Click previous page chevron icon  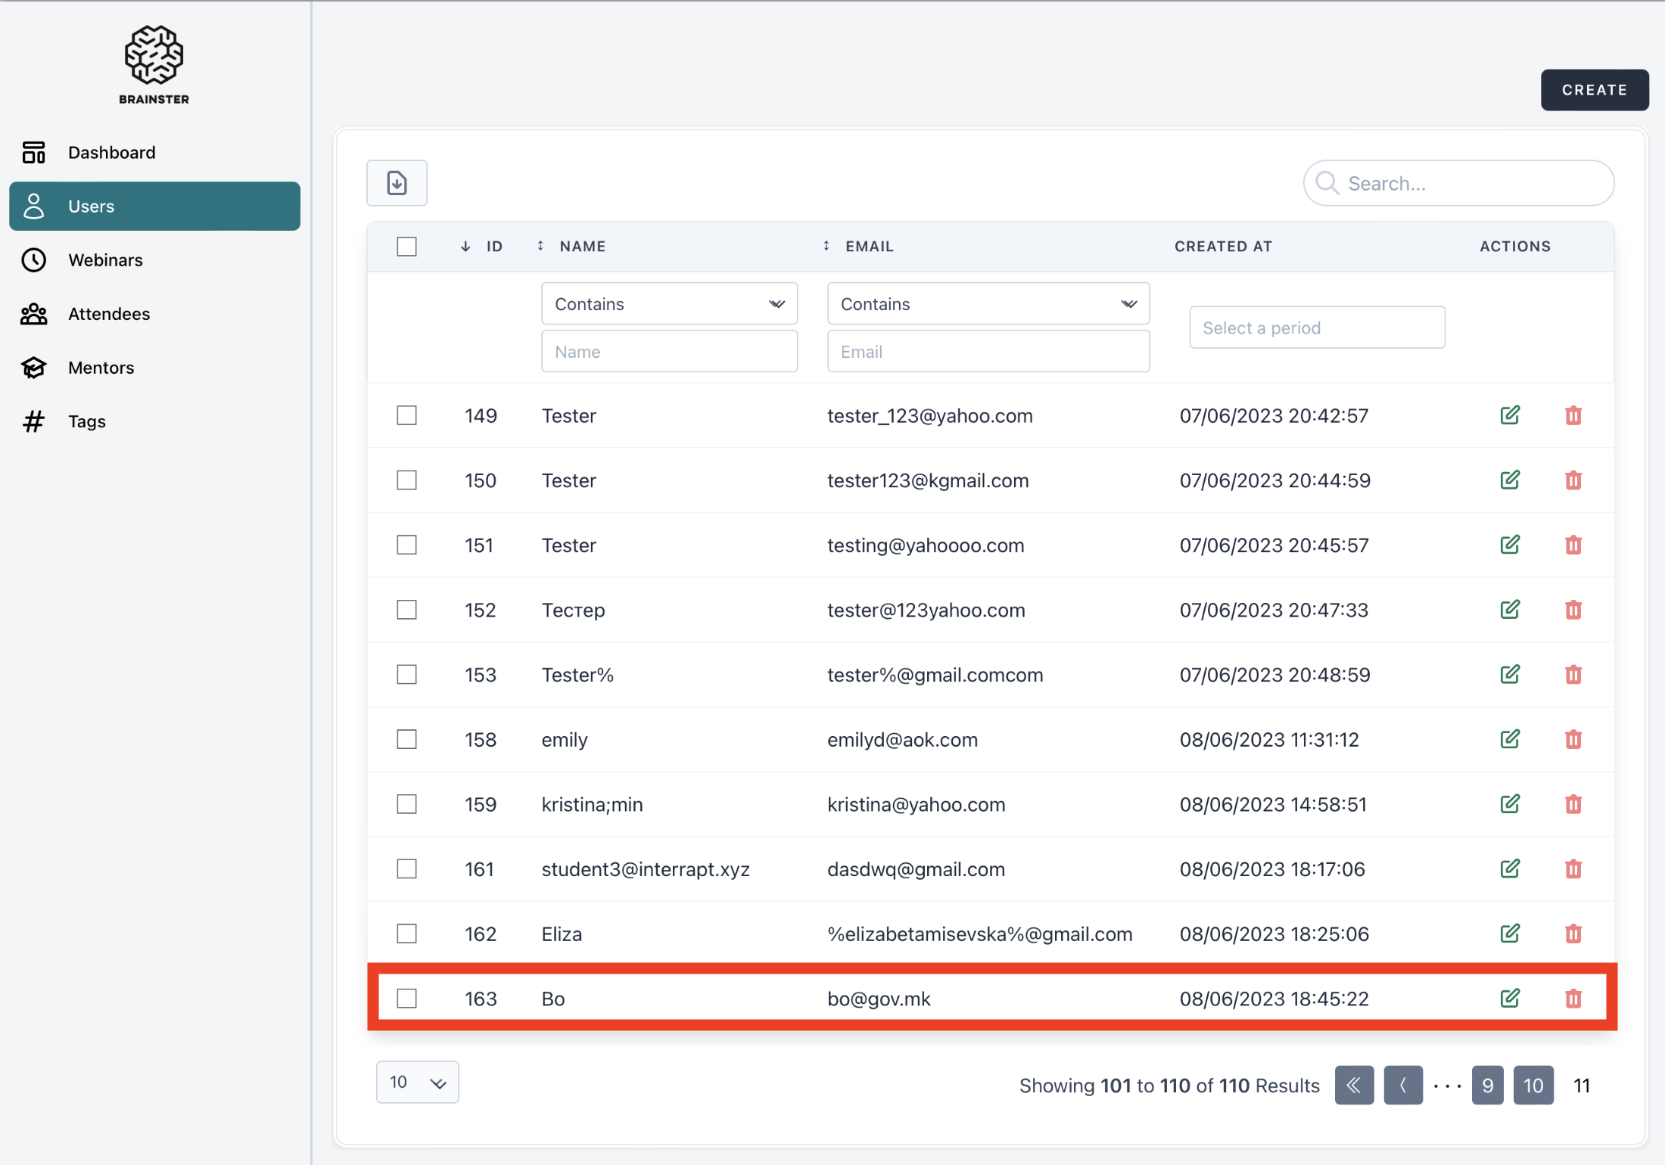1402,1086
